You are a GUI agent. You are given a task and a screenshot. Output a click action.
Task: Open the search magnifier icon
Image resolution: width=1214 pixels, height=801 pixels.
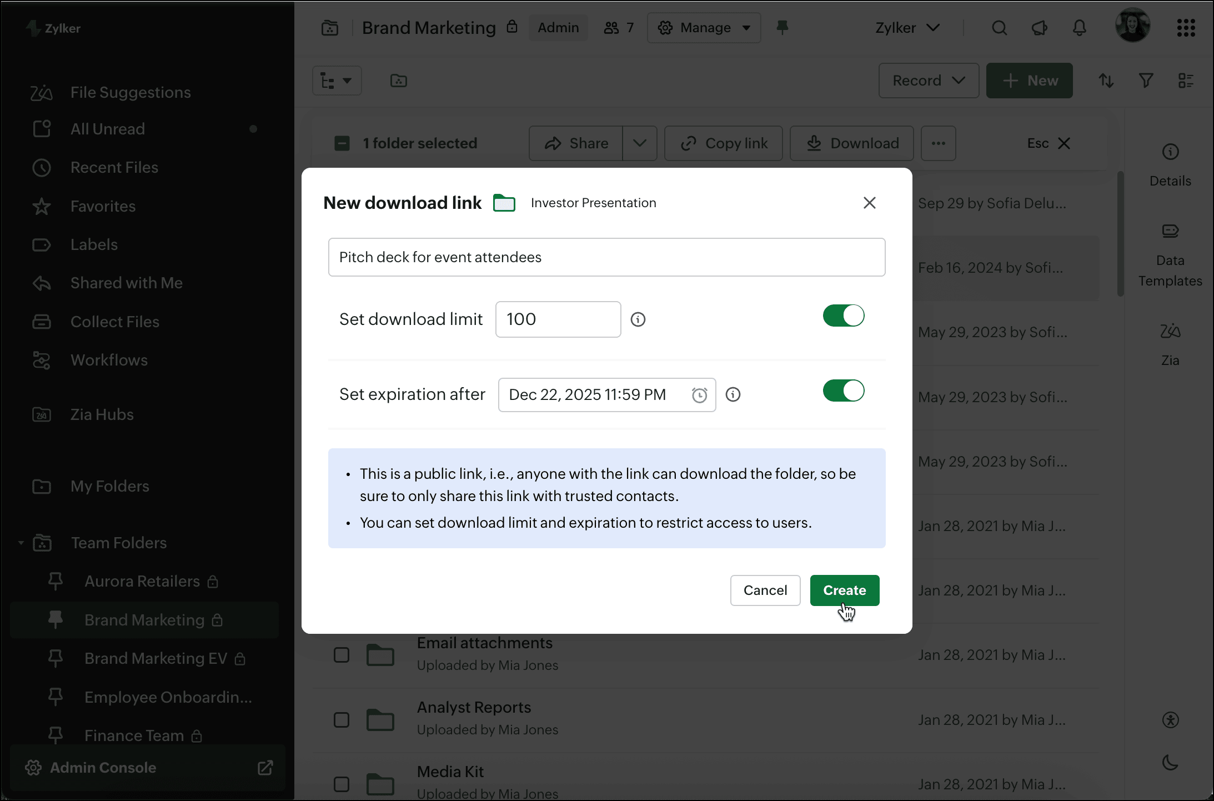point(999,28)
